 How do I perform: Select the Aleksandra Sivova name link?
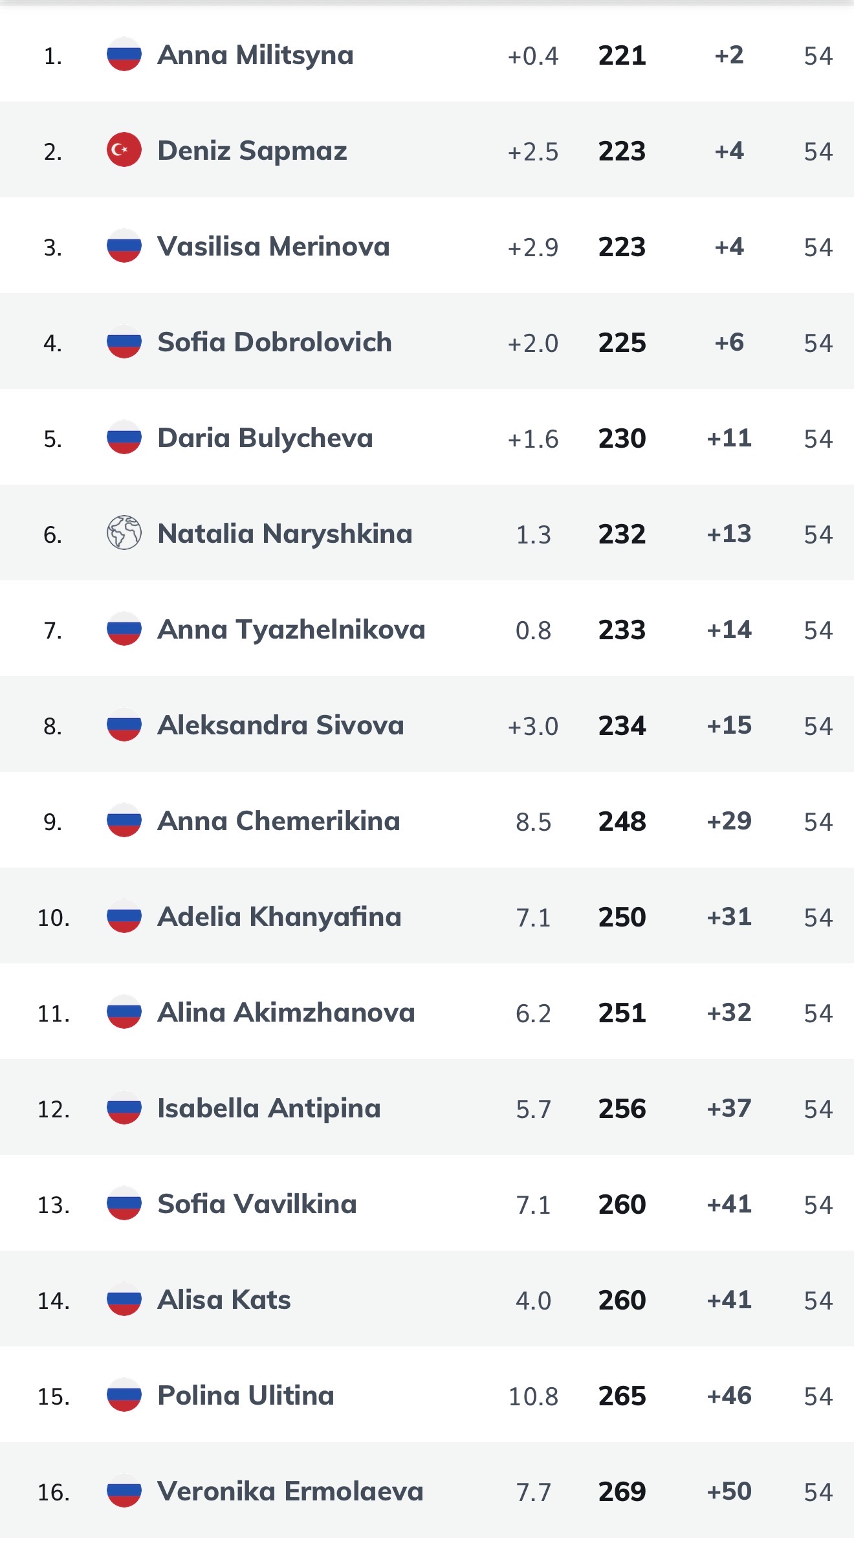click(x=281, y=725)
